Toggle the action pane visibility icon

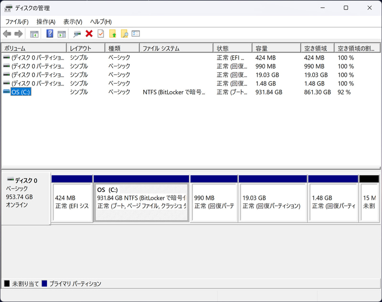click(x=62, y=33)
